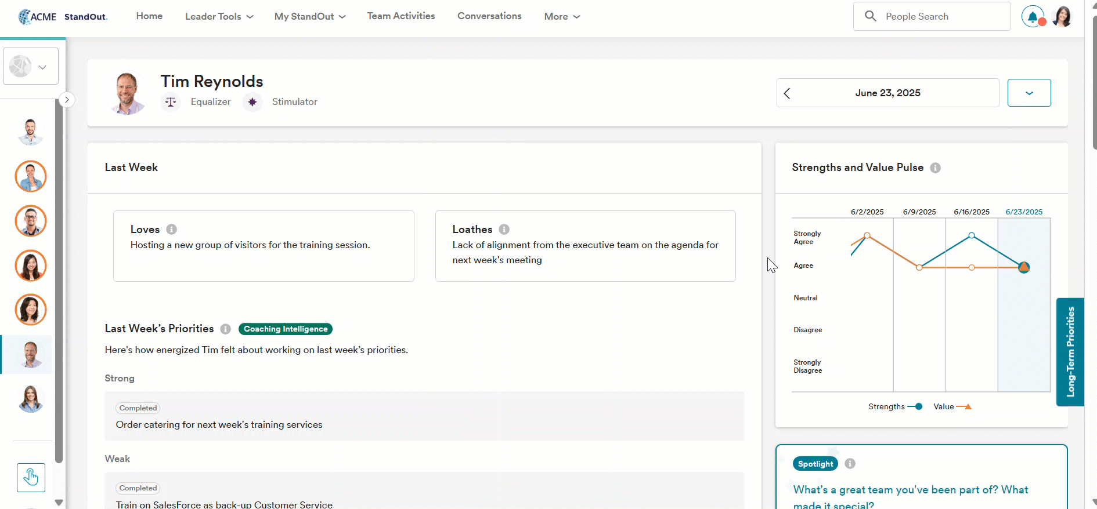Expand the More menu
Viewport: 1097px width, 509px height.
pyautogui.click(x=562, y=17)
